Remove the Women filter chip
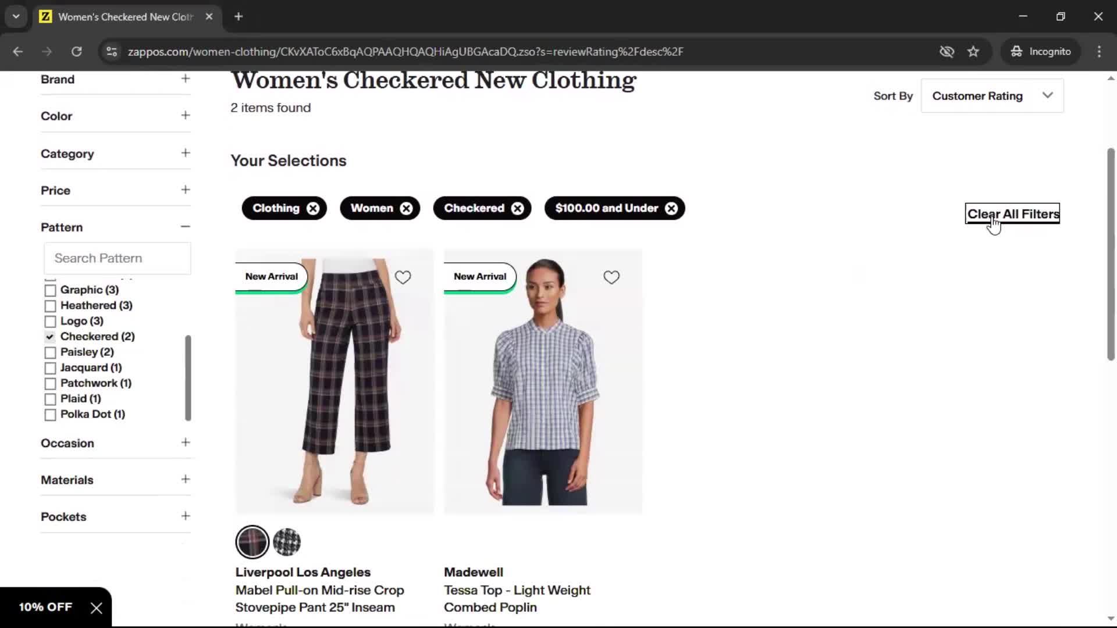 pyautogui.click(x=406, y=208)
